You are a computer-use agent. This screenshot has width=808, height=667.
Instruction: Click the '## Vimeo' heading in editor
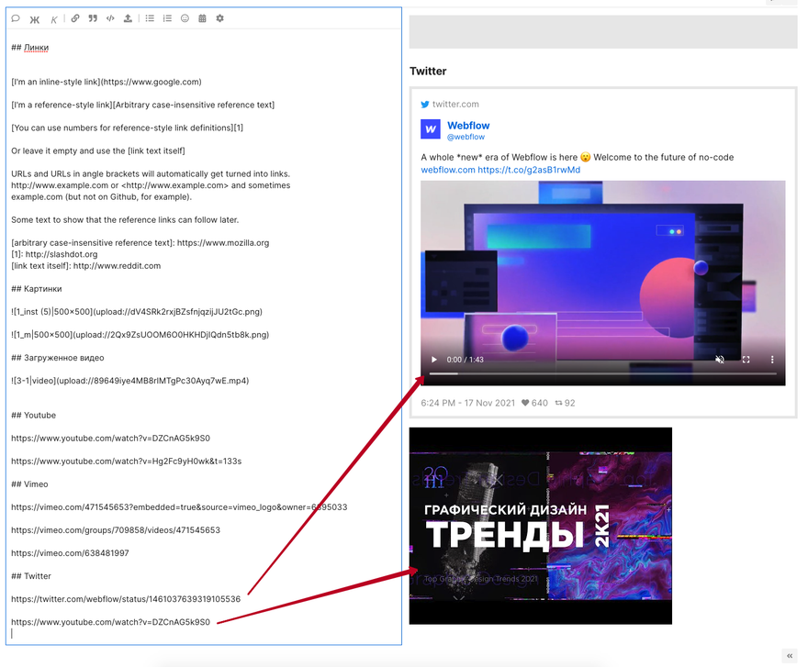coord(29,484)
